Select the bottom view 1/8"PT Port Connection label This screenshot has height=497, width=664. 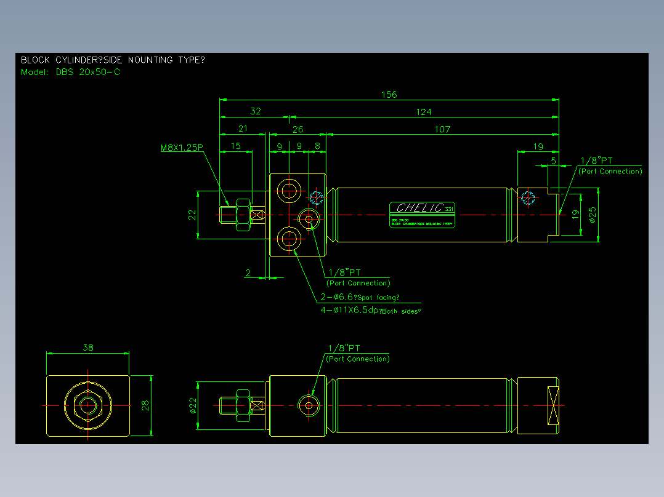358,354
